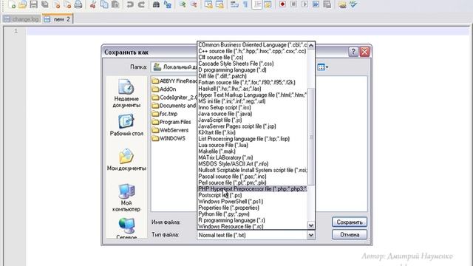
Task: Choose JavaScript file (*.js) type
Action: click(252, 120)
